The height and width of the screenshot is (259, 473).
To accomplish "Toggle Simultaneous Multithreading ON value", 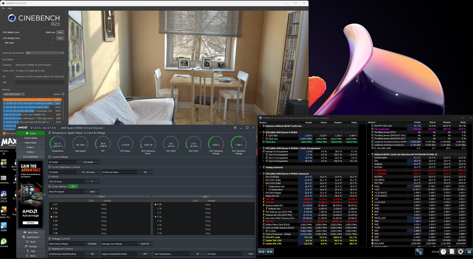I will pyautogui.click(x=92, y=254).
